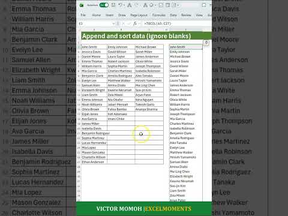288x216 pixels.
Task: Click the Undo arrow icon
Action: [x=120, y=5]
